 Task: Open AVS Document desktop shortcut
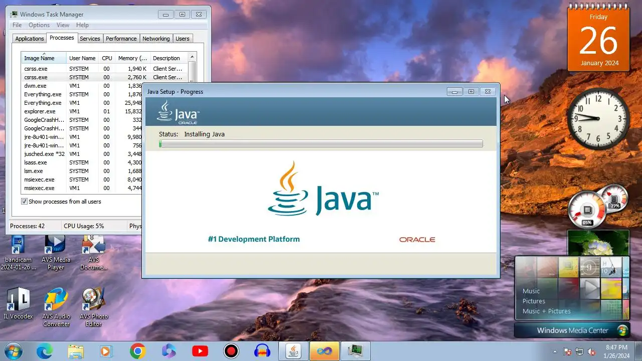point(94,253)
